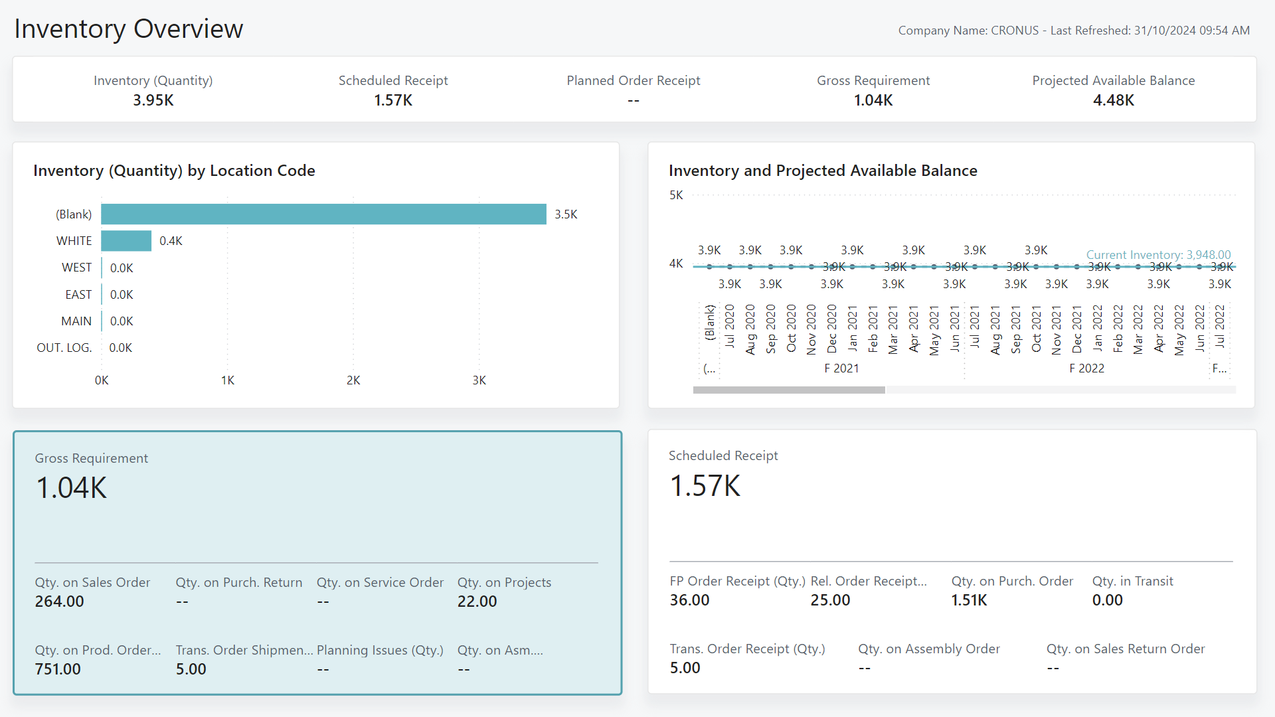Click the Qty. on Sales Order value 264.00
Screen dimensions: 1275x717
(x=59, y=601)
